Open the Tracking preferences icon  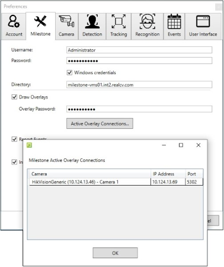[119, 21]
